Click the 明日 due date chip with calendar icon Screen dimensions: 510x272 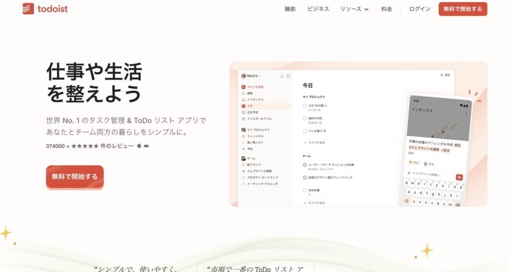[x=414, y=162]
